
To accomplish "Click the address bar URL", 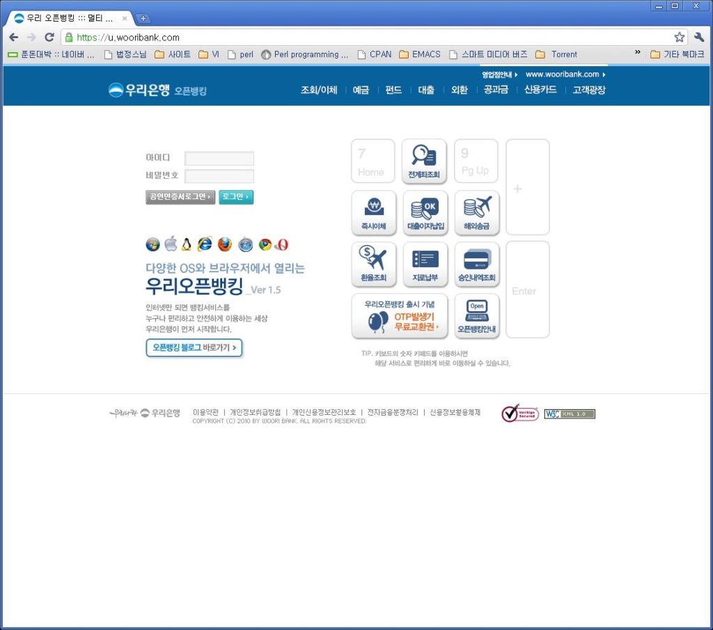I will tap(128, 38).
